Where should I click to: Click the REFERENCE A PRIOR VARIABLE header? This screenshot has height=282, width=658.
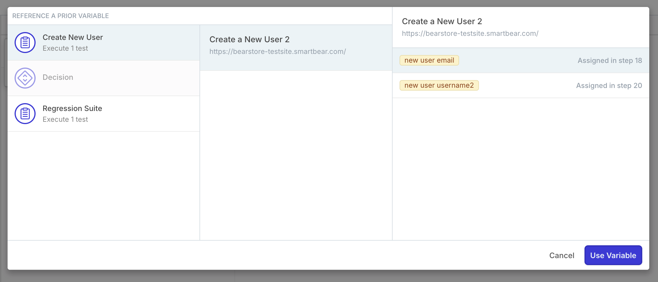[61, 16]
